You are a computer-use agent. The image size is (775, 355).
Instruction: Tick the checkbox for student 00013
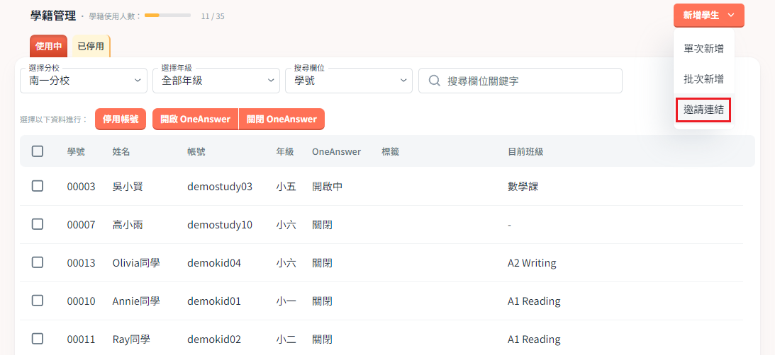(x=37, y=262)
